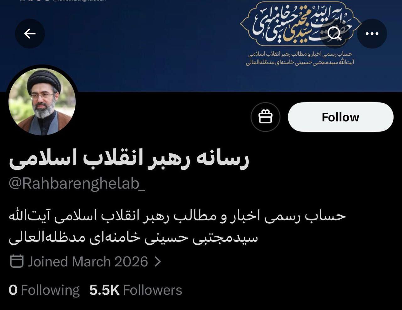
Task: Open search with the magnifier icon
Action: [x=335, y=34]
